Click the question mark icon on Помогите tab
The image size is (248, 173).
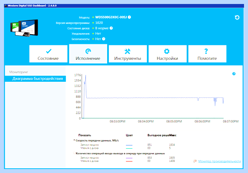206,51
